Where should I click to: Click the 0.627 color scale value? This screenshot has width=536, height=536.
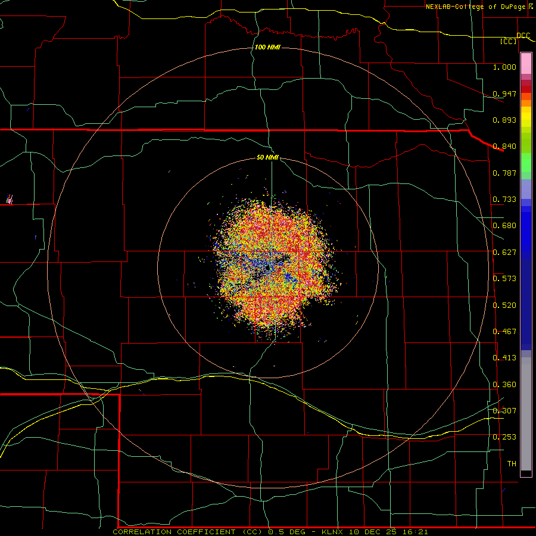pyautogui.click(x=504, y=253)
